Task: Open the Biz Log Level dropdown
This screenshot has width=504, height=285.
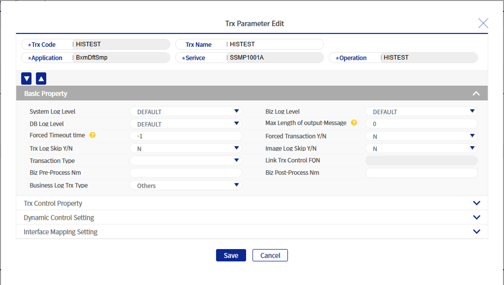Action: [x=421, y=112]
